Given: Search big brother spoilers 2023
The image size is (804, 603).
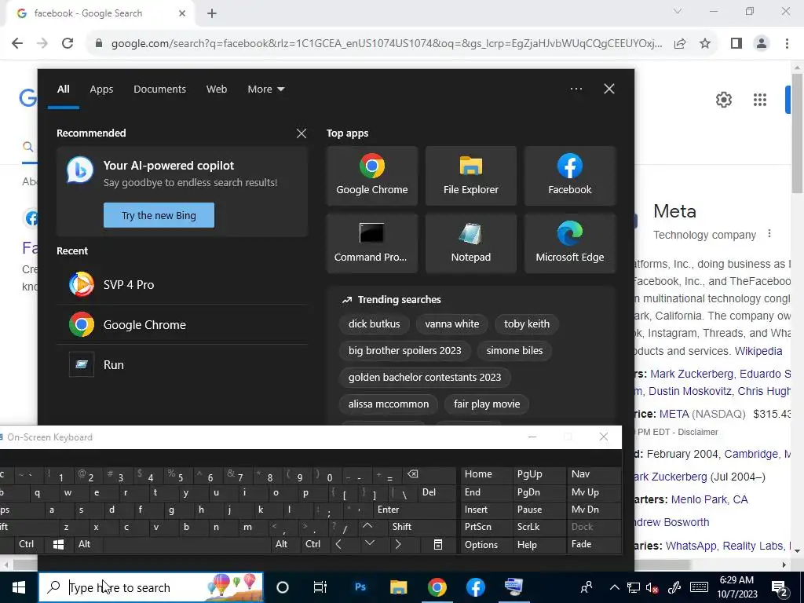Looking at the screenshot, I should click(x=405, y=351).
